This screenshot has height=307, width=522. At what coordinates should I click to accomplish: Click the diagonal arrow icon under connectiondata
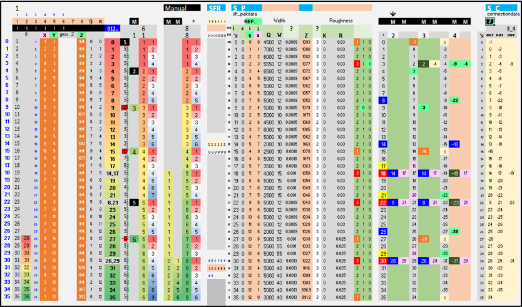pos(481,35)
